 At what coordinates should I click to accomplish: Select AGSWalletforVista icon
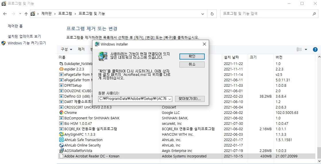(61, 151)
